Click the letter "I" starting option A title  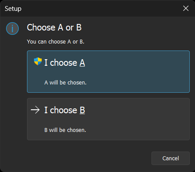click(46, 63)
